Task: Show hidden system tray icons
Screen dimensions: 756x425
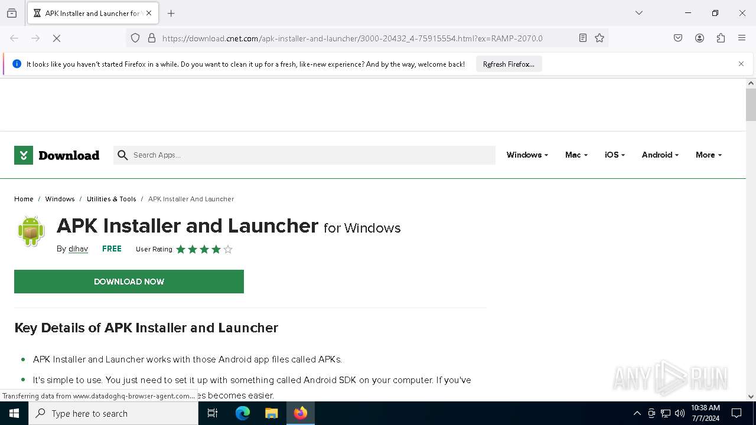Action: tap(637, 413)
